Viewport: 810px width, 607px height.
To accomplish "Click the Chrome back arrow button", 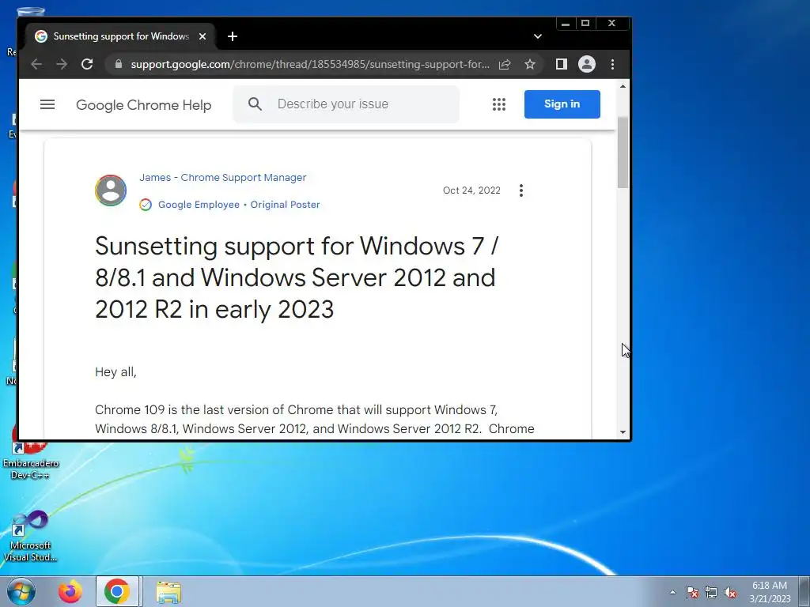I will [x=36, y=64].
